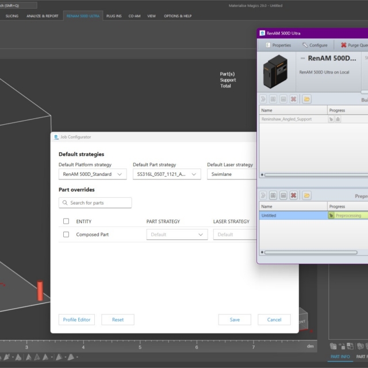Open the VIEW ribbon tab
Screen dimensions: 368x368
(x=151, y=16)
